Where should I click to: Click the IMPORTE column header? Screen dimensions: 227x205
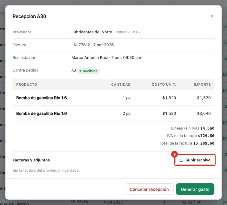click(x=202, y=84)
